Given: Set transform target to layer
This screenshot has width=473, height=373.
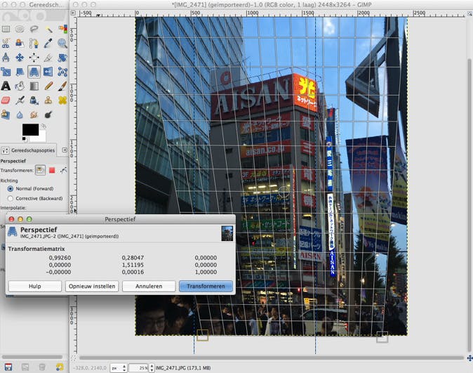Looking at the screenshot, I should [40, 170].
